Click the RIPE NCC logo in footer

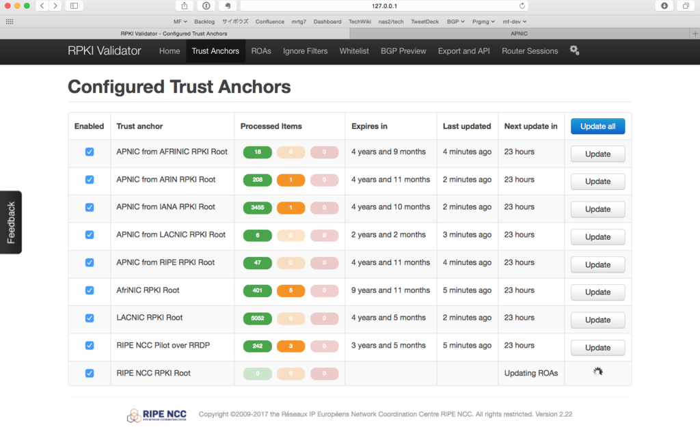pos(157,415)
